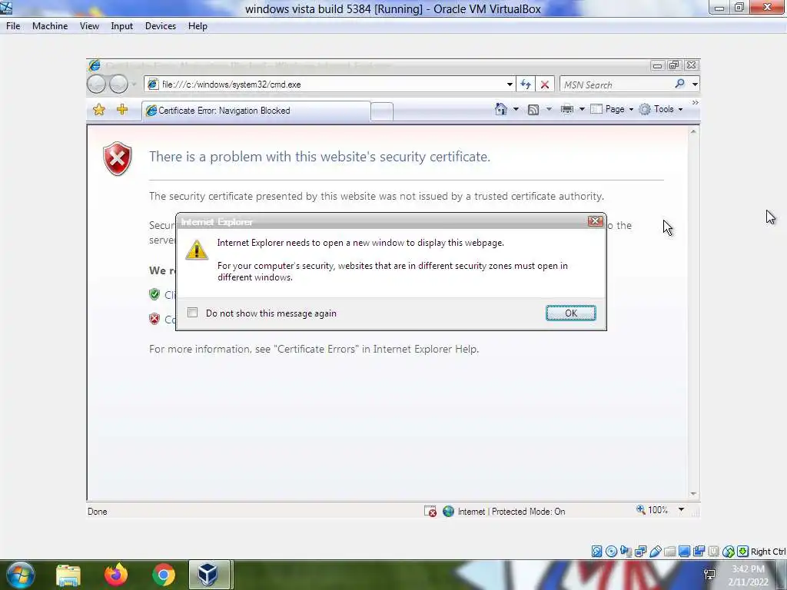Open the View menu
The image size is (787, 590).
point(89,26)
